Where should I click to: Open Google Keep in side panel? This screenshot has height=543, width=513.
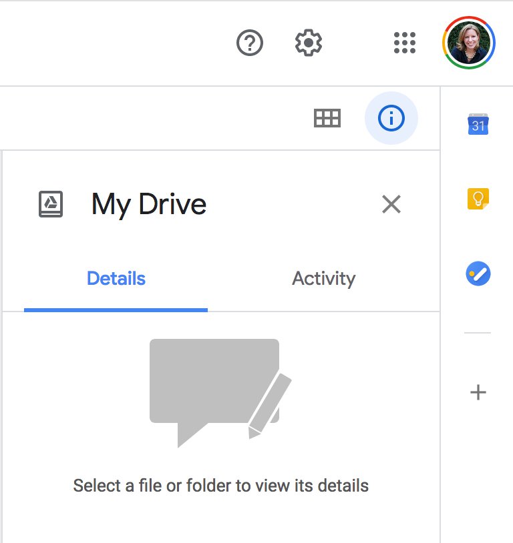coord(478,199)
